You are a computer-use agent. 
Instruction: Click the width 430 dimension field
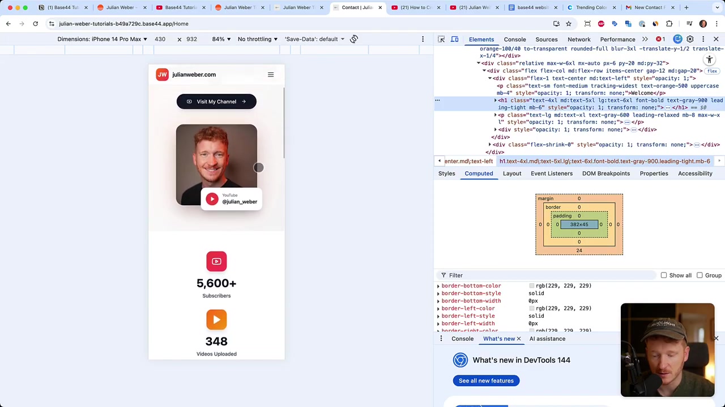(x=160, y=39)
